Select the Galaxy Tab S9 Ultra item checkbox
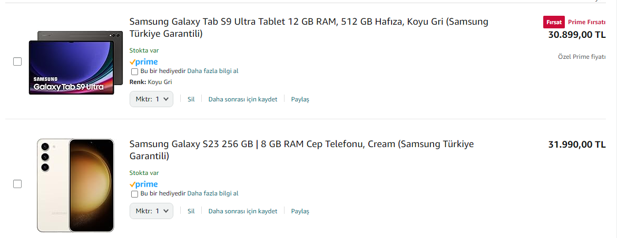Screen dimensions: 617x238 (x=17, y=61)
